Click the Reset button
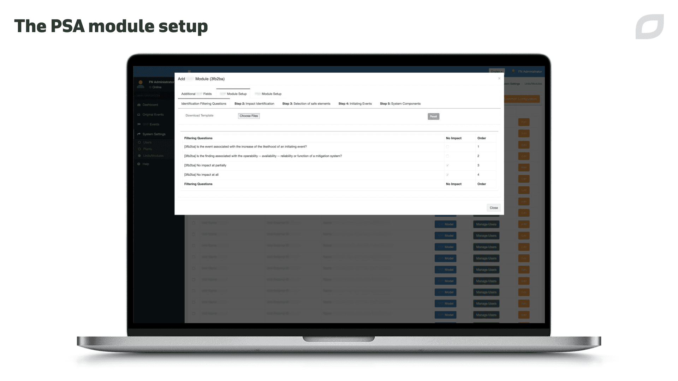Screen dimensions: 678x381 [433, 116]
